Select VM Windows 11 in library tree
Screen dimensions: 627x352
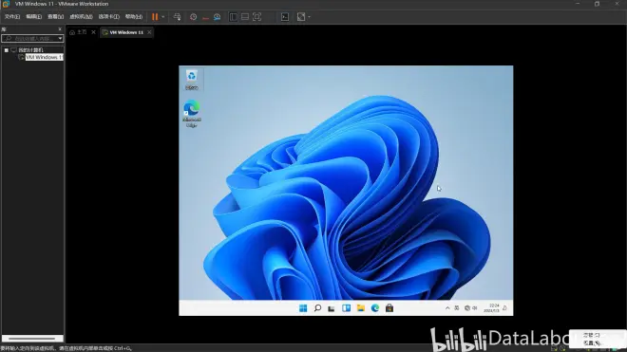(44, 58)
